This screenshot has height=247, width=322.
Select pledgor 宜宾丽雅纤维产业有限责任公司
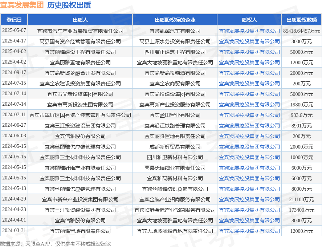[80, 168]
